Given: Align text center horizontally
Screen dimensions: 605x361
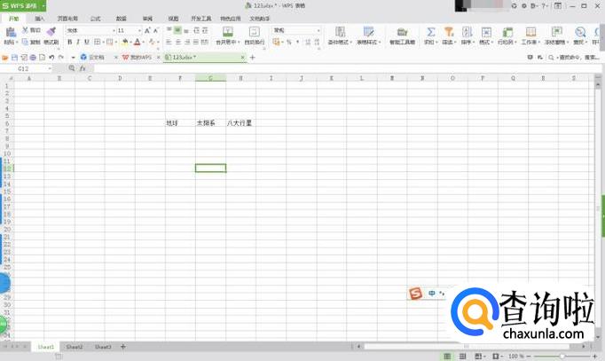Looking at the screenshot, I should coord(178,42).
